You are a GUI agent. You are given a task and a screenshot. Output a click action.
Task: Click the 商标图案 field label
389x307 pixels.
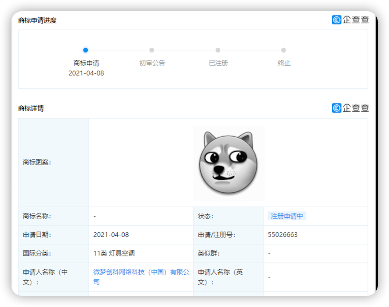37,162
